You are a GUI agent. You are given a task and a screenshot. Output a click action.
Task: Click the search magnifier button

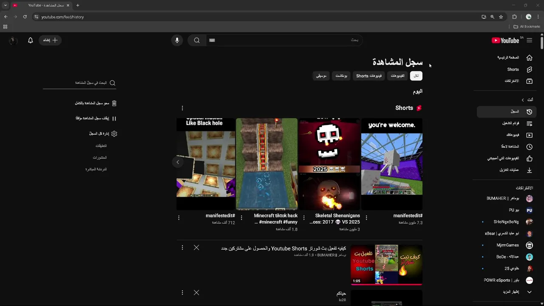(x=197, y=40)
